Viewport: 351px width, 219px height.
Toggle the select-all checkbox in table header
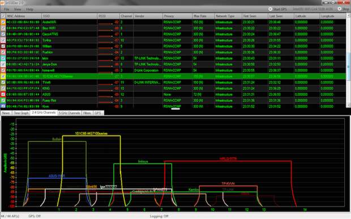(3, 16)
